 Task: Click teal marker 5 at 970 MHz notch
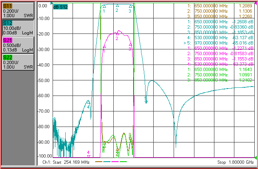click(146, 102)
